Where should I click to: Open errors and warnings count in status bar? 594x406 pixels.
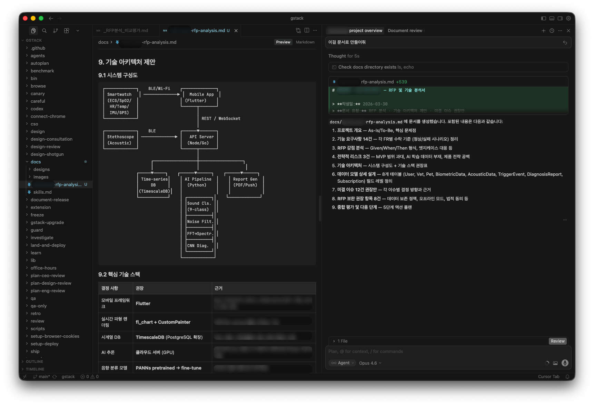(90, 377)
